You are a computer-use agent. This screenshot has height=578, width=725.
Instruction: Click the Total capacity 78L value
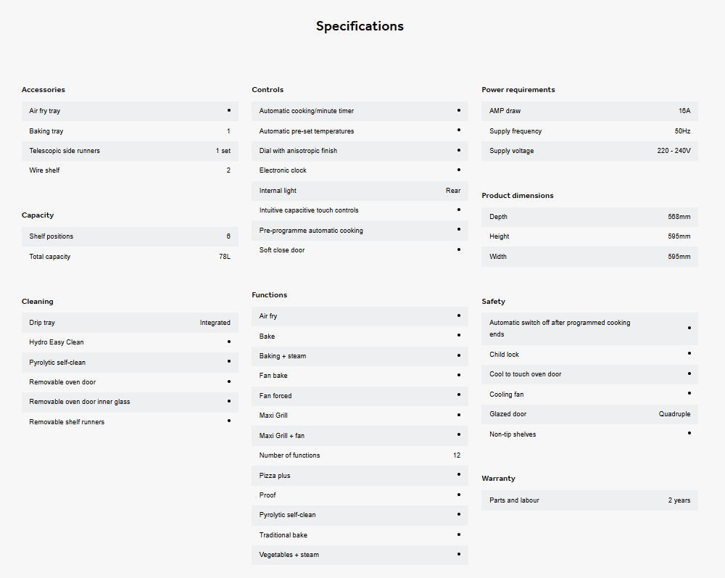coord(225,257)
